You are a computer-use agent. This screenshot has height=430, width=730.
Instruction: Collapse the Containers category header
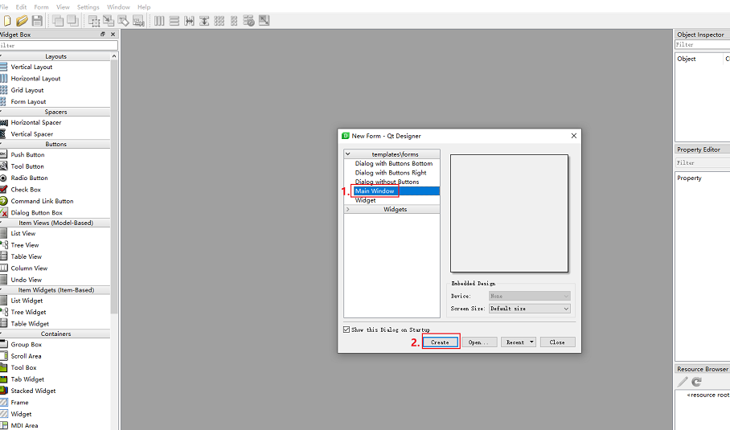[x=55, y=334]
